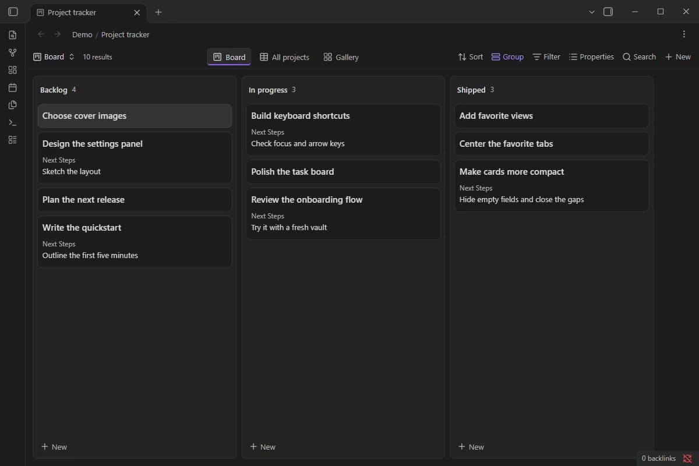This screenshot has height=466, width=699.
Task: Open today's daily note calendar icon
Action: tap(12, 87)
